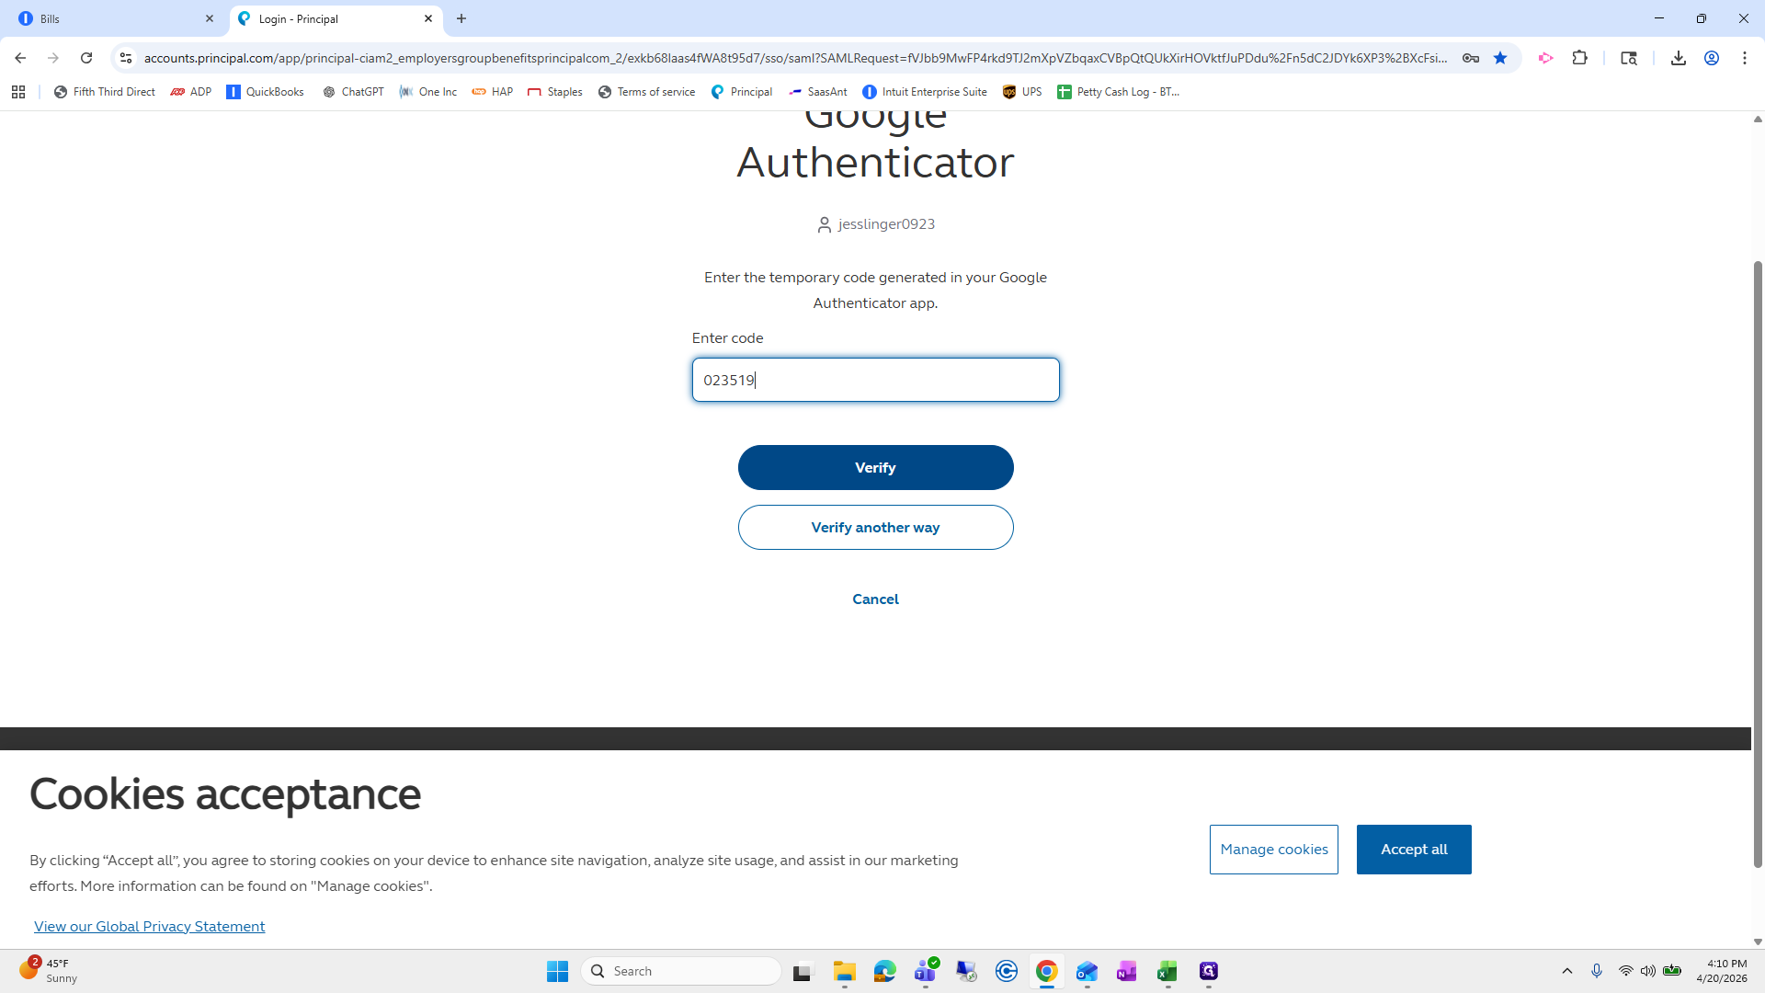Open the Excel app in the taskbar
Viewport: 1765px width, 993px height.
[x=1167, y=971]
